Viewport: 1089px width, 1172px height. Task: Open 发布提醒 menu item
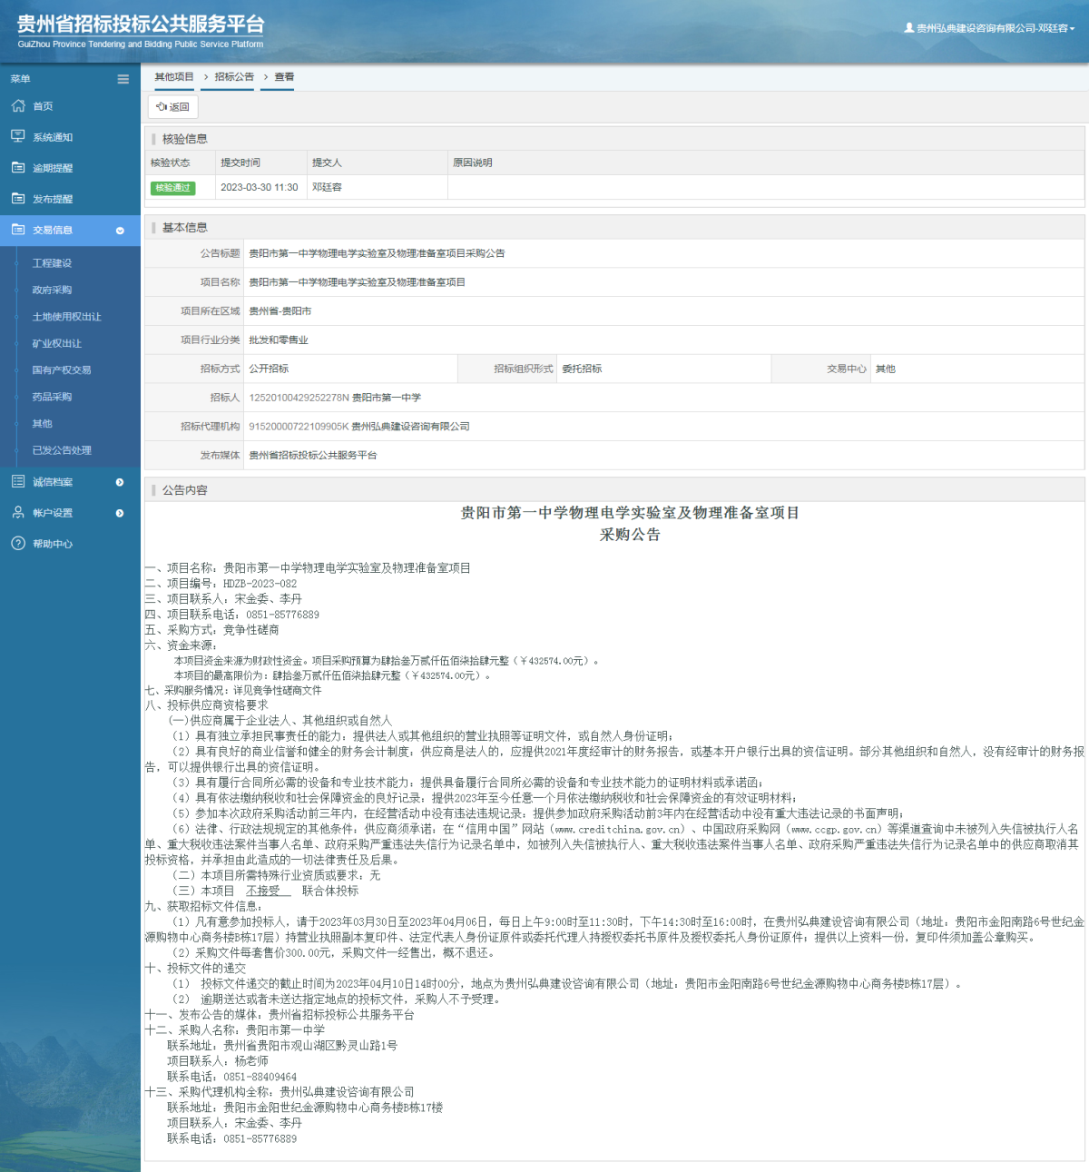(53, 199)
